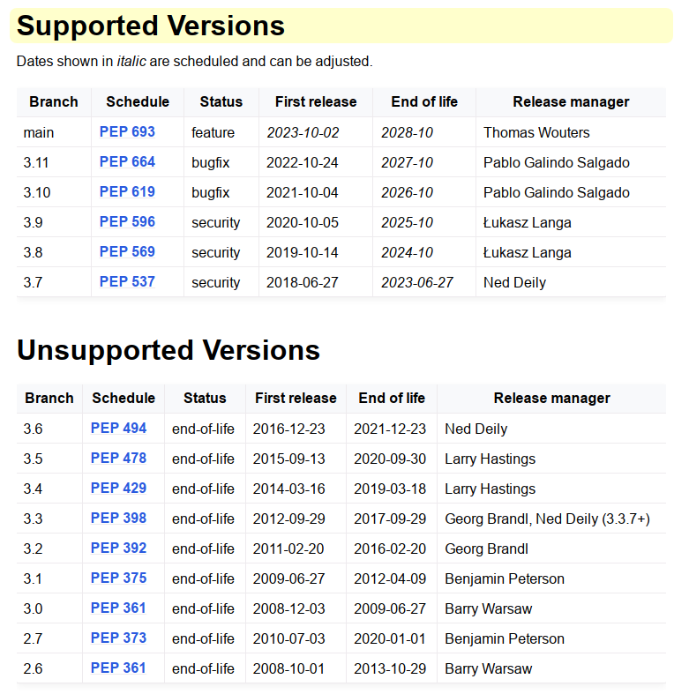
Task: Click 'End of life' header in unsupported table
Action: (x=392, y=398)
